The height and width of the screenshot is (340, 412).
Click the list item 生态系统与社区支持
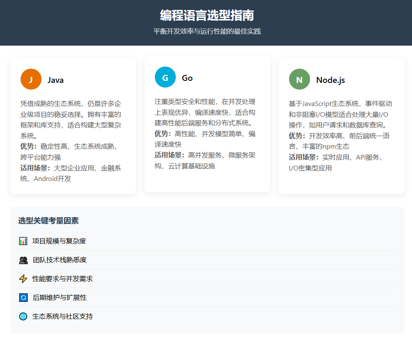[x=207, y=317]
